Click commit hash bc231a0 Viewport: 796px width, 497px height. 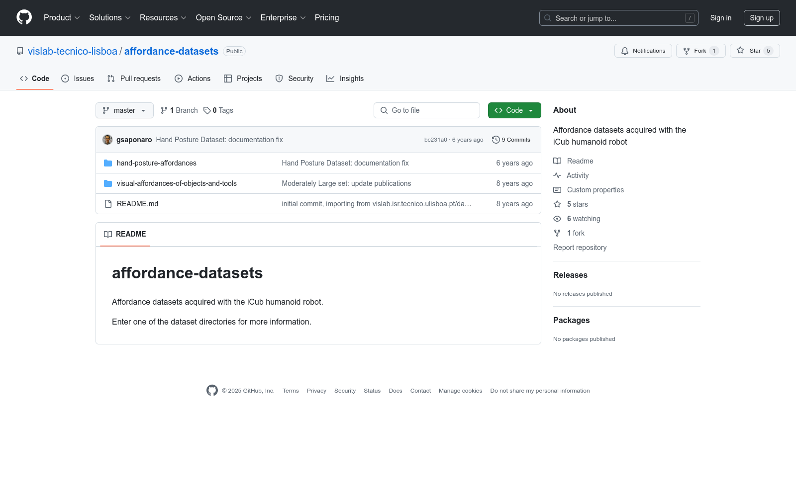pos(436,140)
